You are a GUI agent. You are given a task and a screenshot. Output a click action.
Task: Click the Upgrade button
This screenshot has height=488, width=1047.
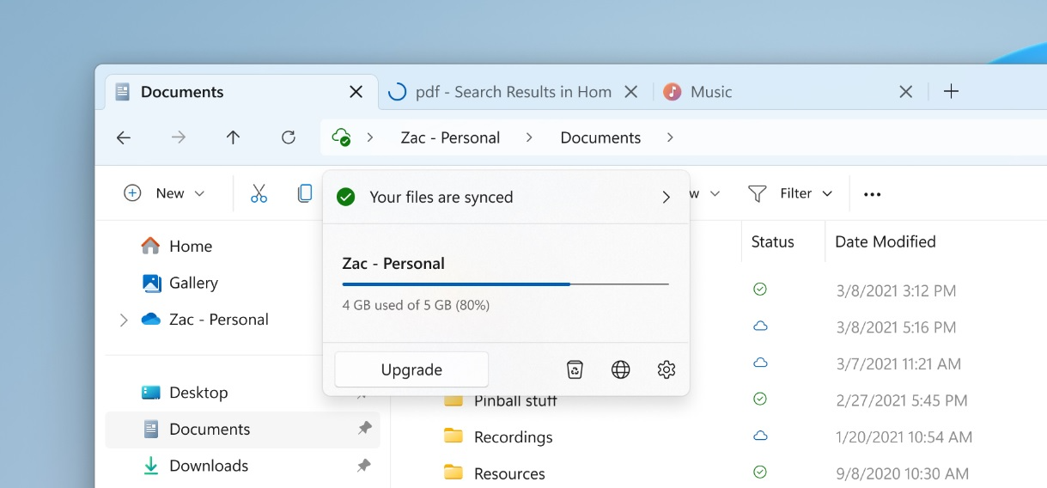pyautogui.click(x=411, y=369)
